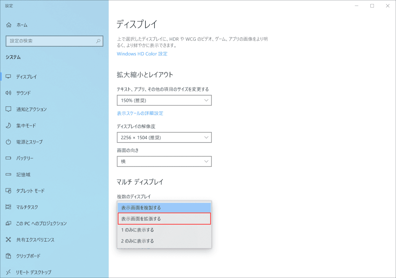Minimize the 設定 window
The image size is (396, 278).
pyautogui.click(x=356, y=6)
